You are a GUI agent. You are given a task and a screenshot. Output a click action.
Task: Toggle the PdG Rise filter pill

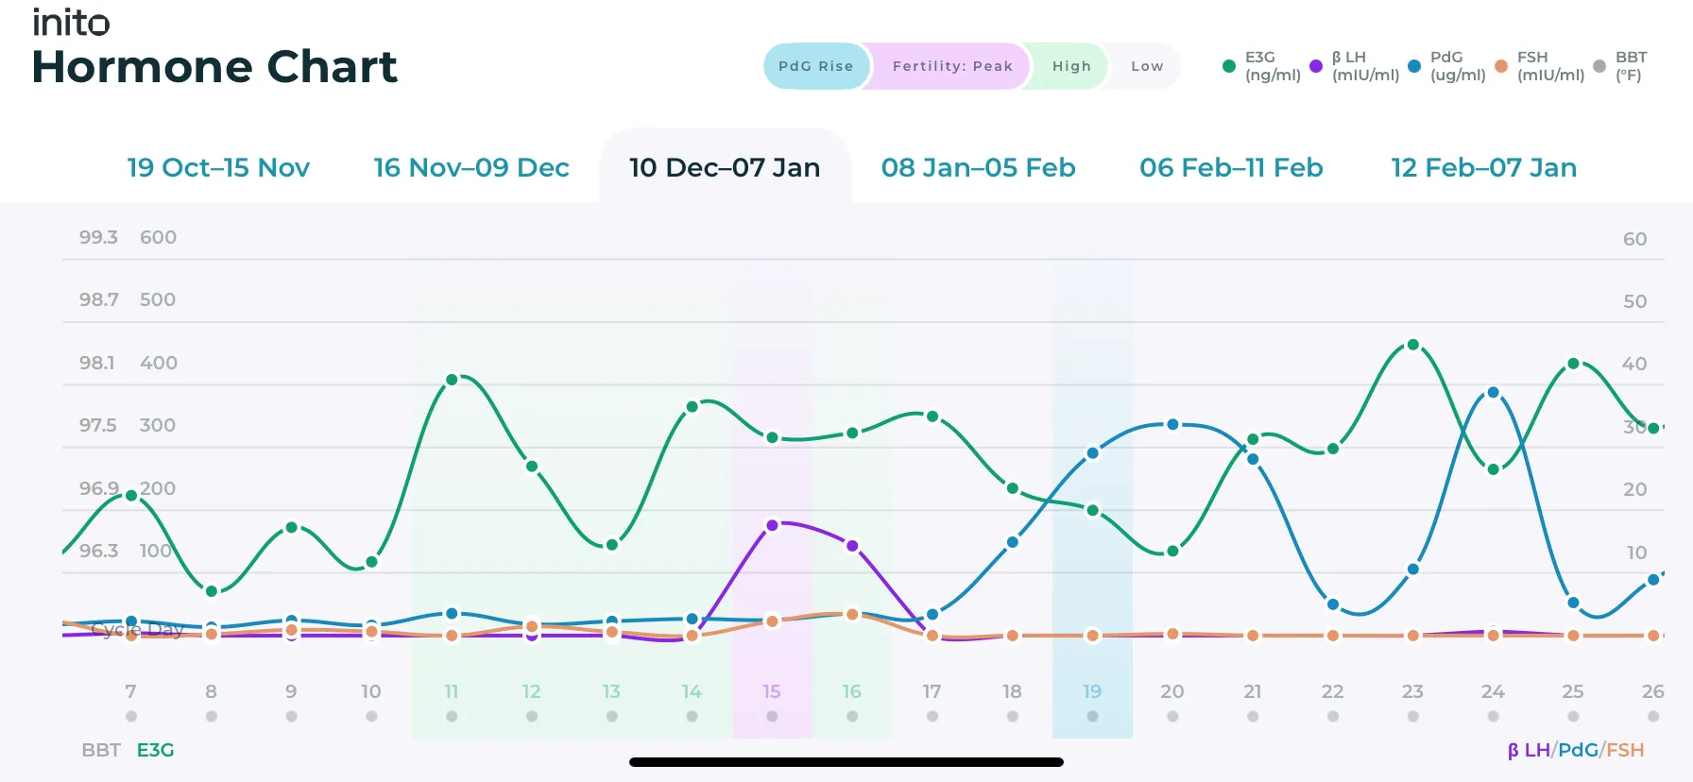[x=816, y=66]
